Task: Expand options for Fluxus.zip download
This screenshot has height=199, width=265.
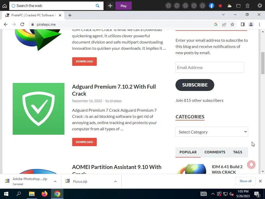Action: [x=115, y=181]
